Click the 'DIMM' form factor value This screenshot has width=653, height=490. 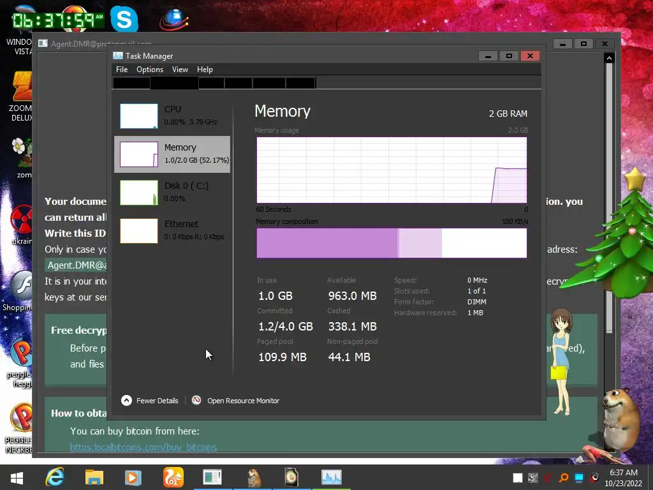click(477, 302)
